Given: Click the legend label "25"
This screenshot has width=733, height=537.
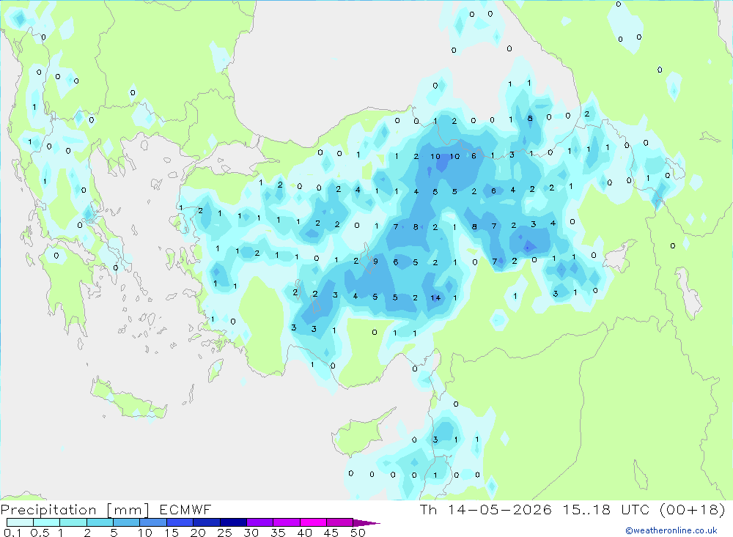Looking at the screenshot, I should (224, 533).
